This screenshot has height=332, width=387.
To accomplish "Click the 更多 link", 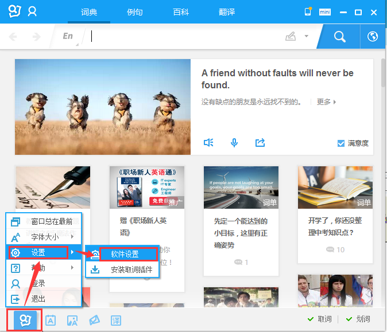I will (326, 102).
